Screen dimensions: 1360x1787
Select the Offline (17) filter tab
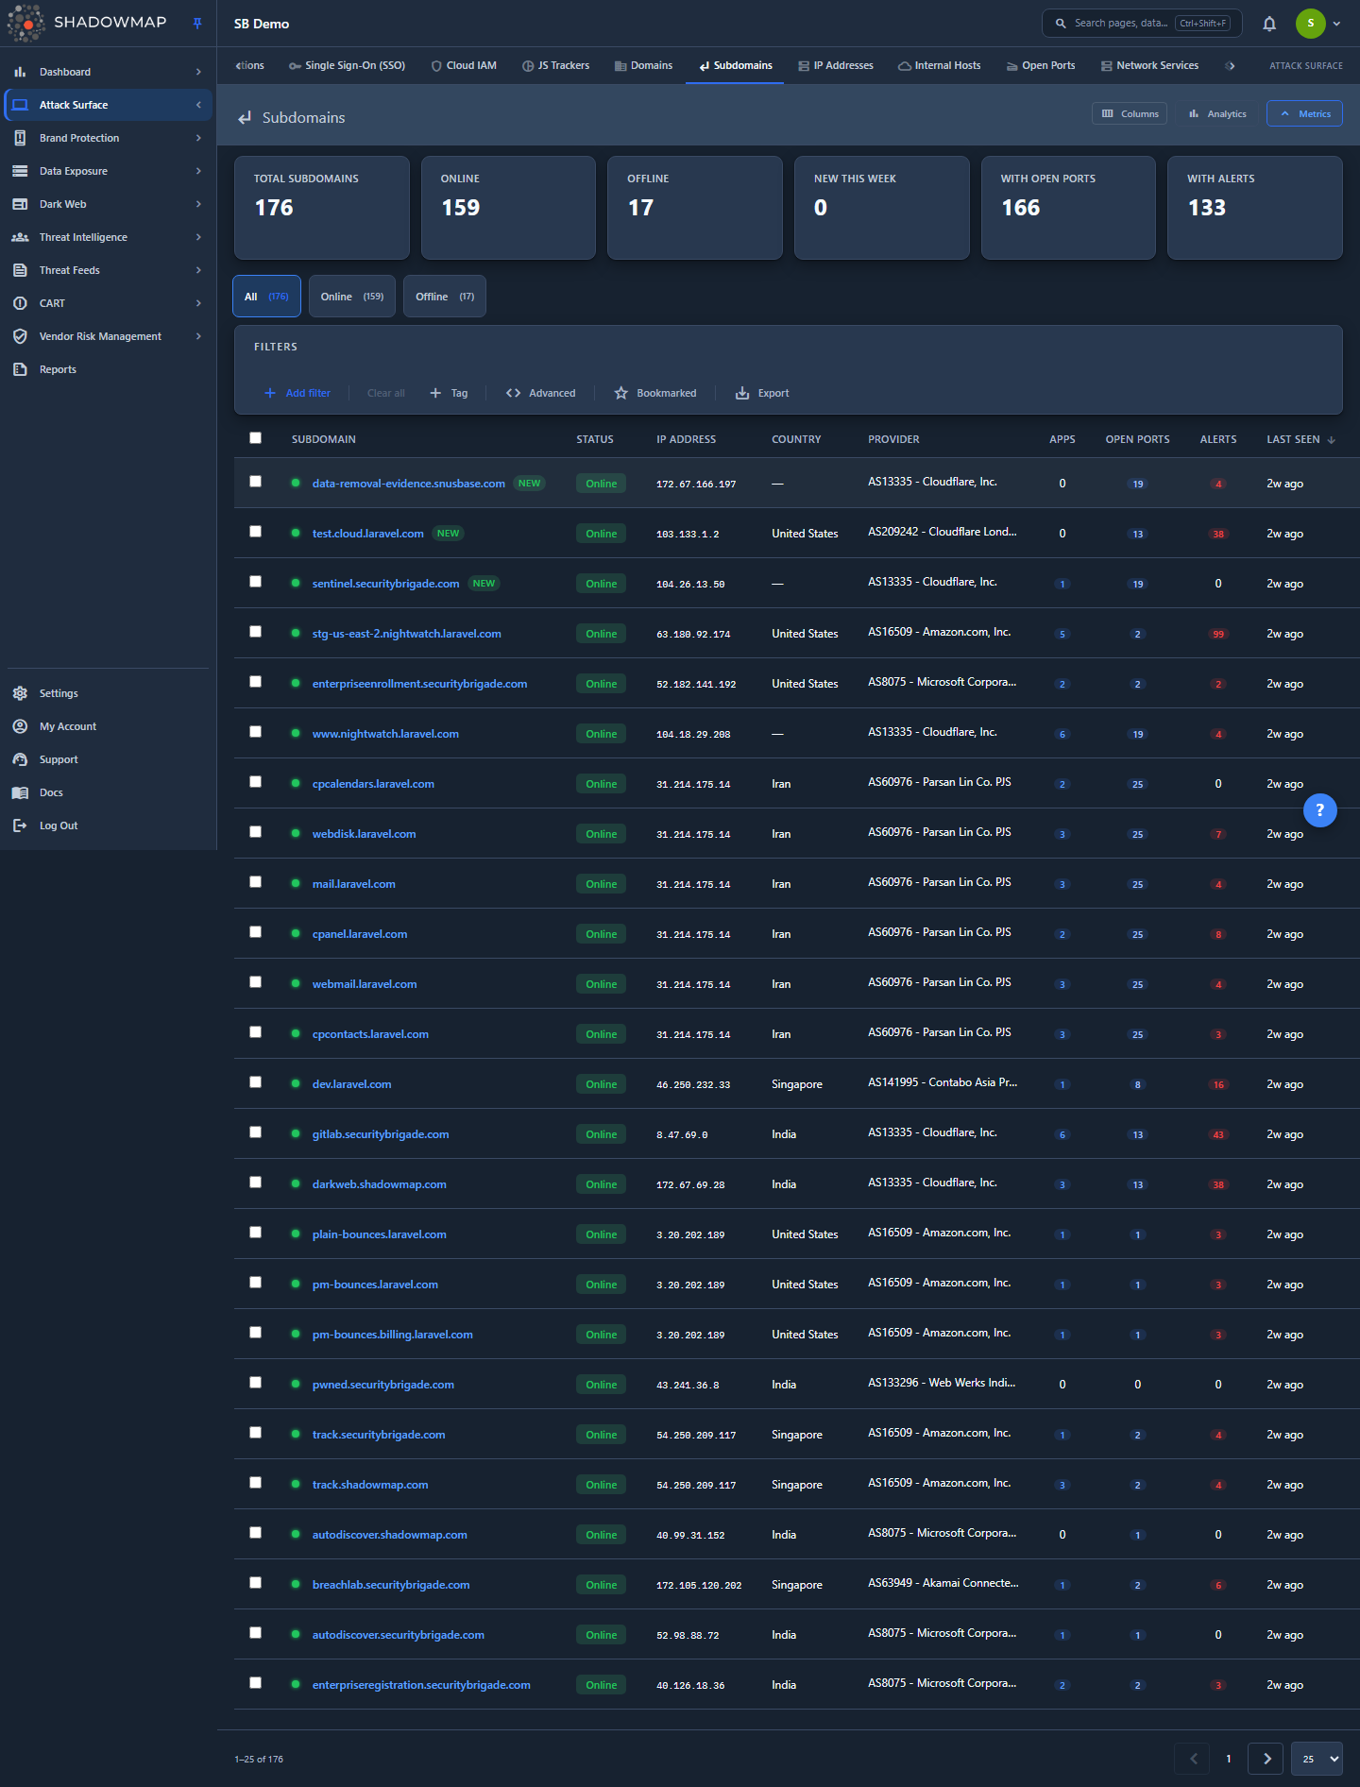(x=445, y=297)
